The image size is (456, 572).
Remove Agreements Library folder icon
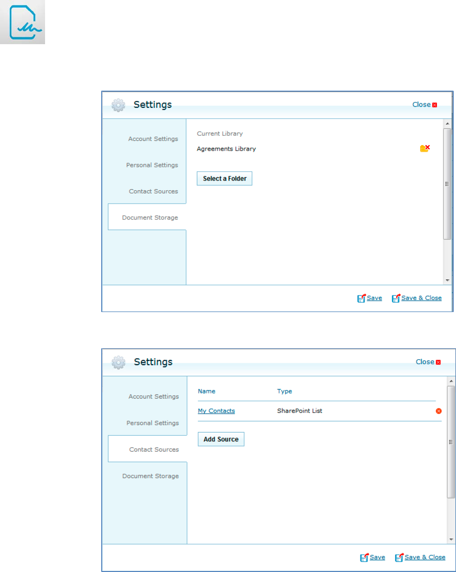coord(425,148)
